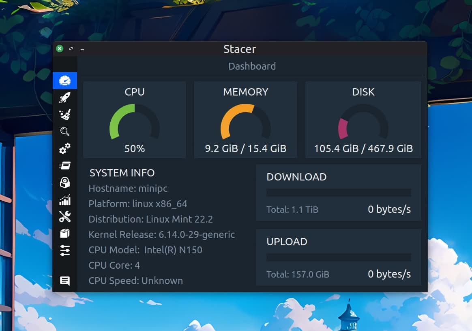Click the "Hostname: minipc" line
This screenshot has width=472, height=331.
click(128, 189)
